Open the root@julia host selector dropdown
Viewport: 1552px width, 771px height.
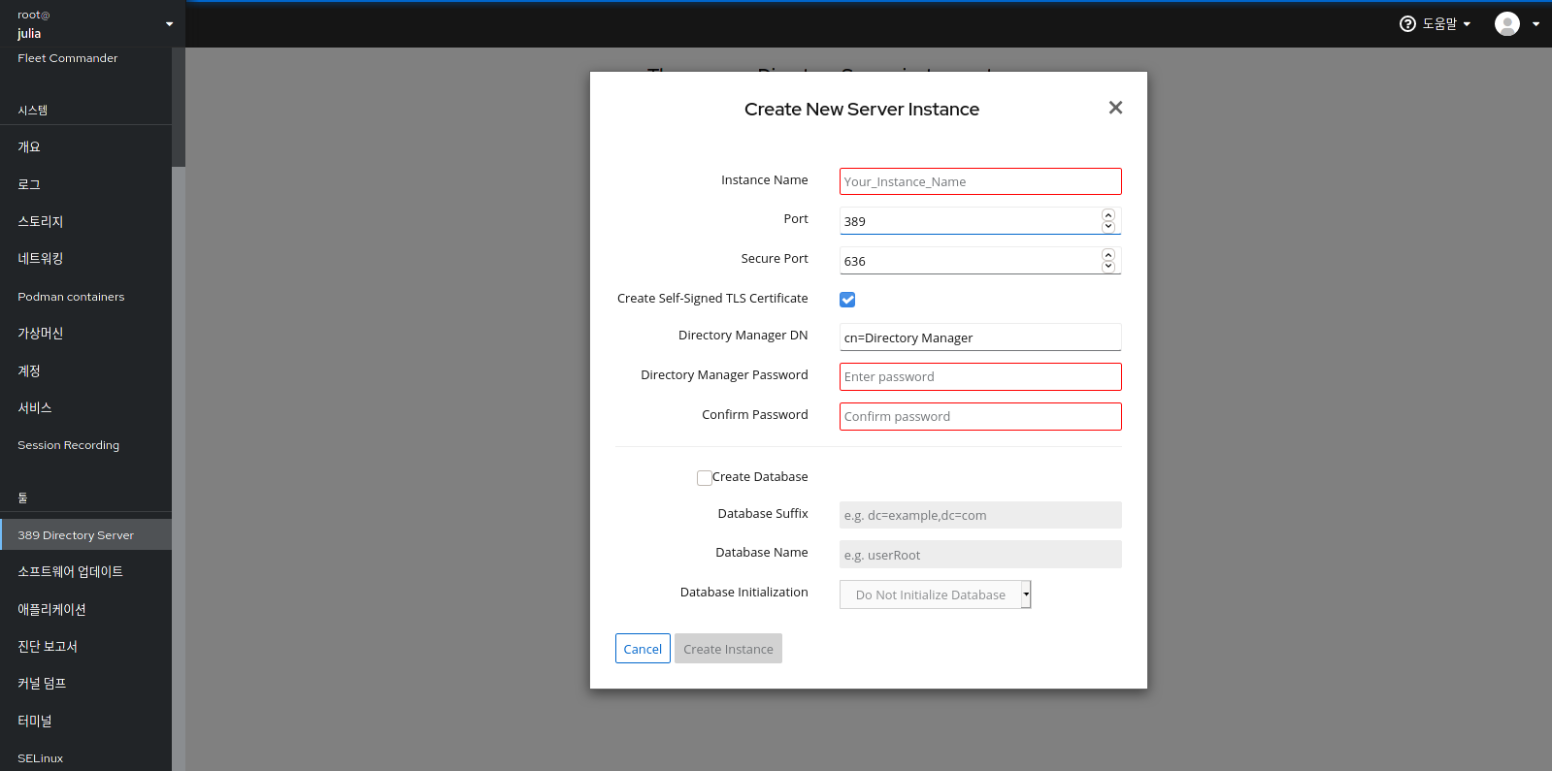click(92, 24)
